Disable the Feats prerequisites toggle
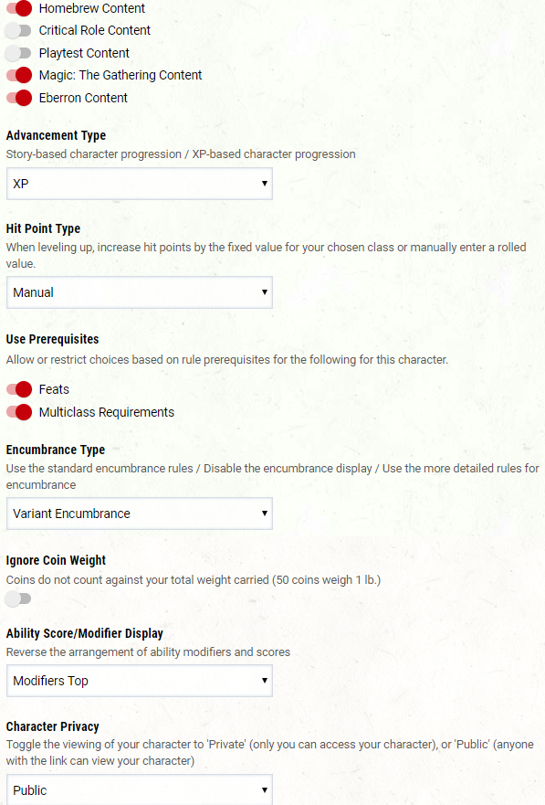 click(x=19, y=389)
